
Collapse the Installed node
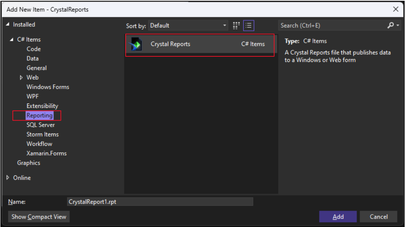8,24
